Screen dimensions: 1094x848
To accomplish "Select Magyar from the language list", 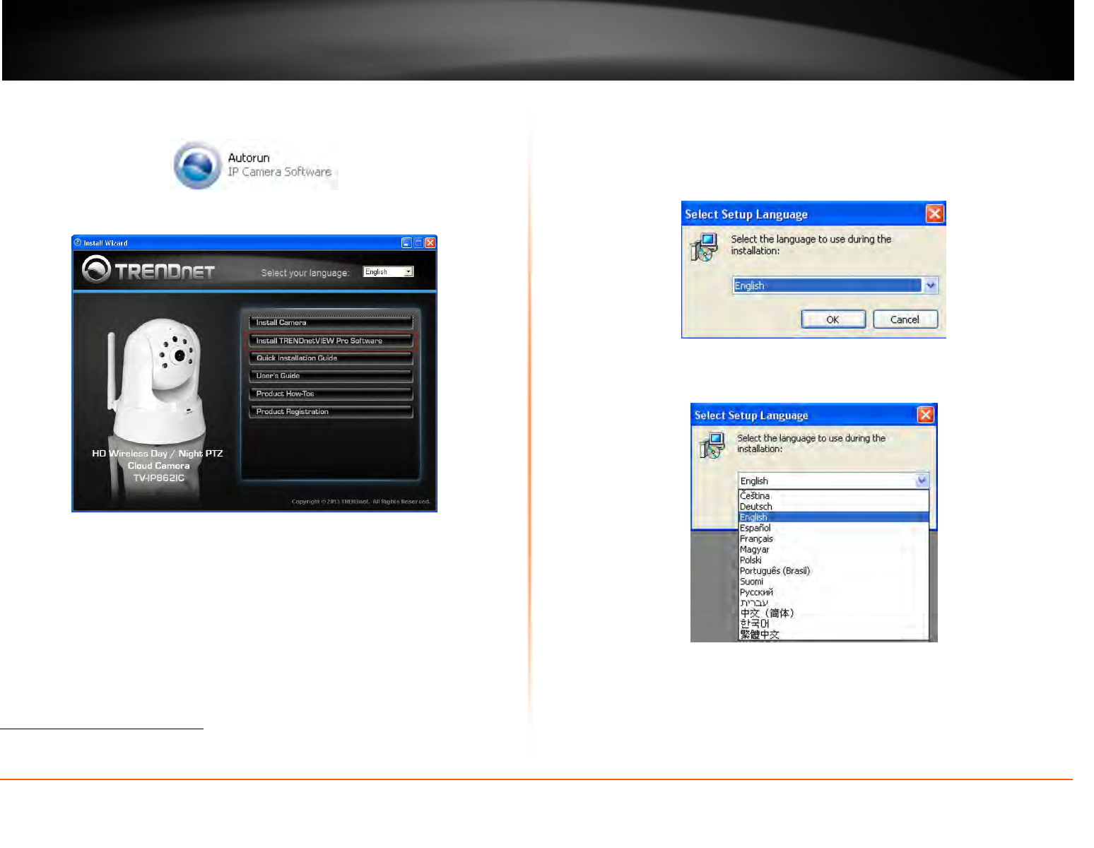I will (x=833, y=549).
